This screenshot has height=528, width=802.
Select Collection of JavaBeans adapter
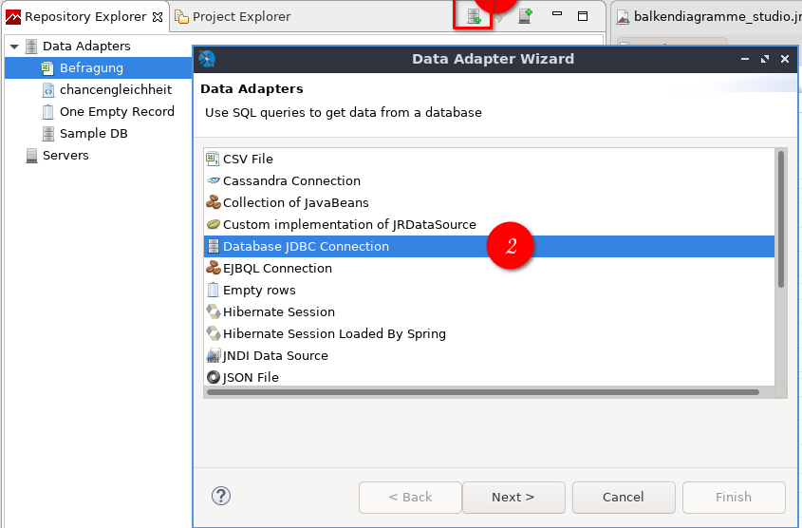pyautogui.click(x=295, y=203)
